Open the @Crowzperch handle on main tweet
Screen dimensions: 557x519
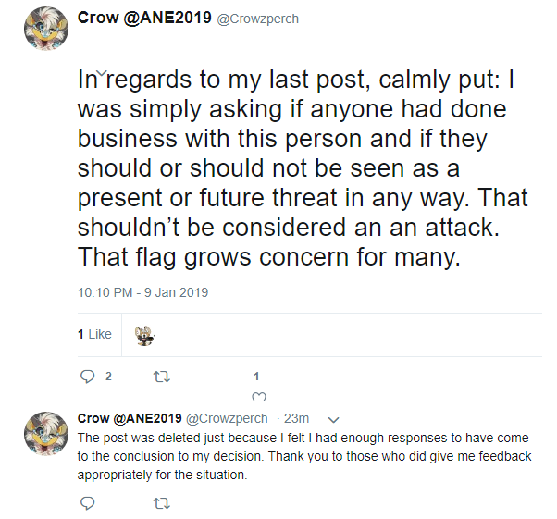tap(257, 19)
